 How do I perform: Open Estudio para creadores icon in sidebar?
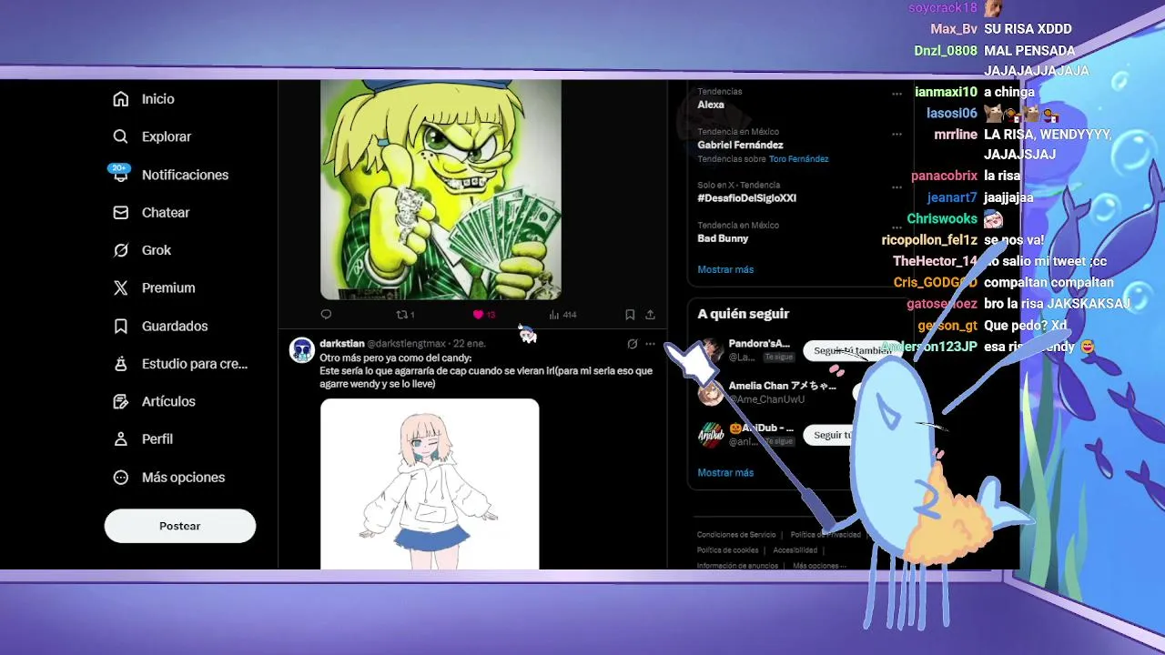120,364
